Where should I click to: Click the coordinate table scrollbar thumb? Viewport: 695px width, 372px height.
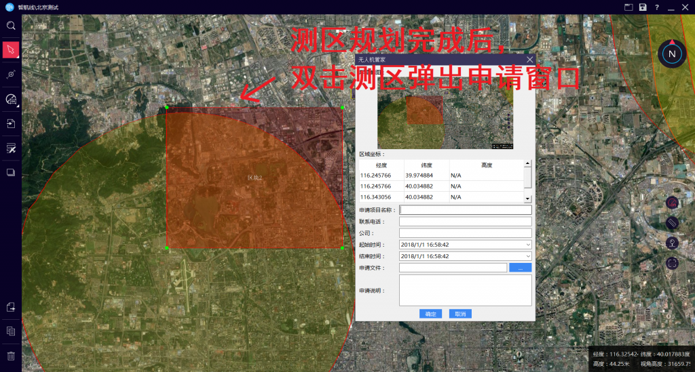(527, 178)
